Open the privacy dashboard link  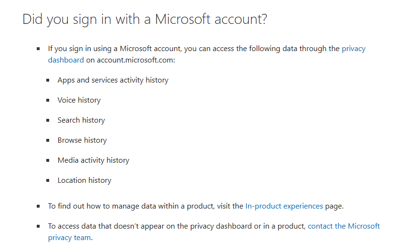[x=353, y=49]
